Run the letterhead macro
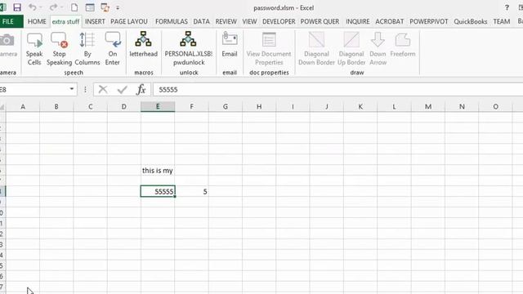The height and width of the screenshot is (294, 523). 144,45
